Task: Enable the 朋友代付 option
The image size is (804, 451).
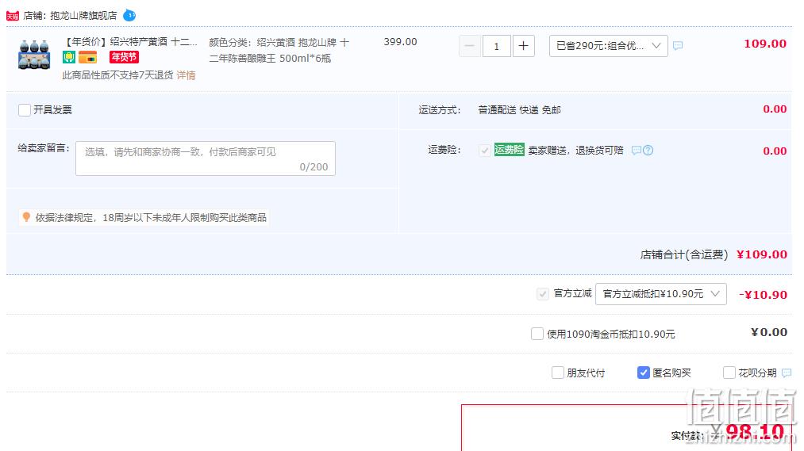Action: coord(558,373)
